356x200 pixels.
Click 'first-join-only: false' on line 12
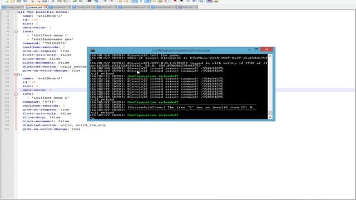coord(47,55)
